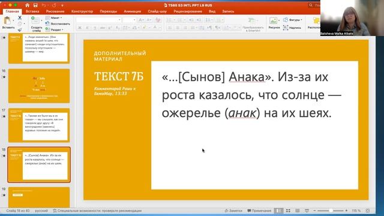The width and height of the screenshot is (384, 216).
Task: Select slide 17 thumbnail
Action: click(39, 125)
